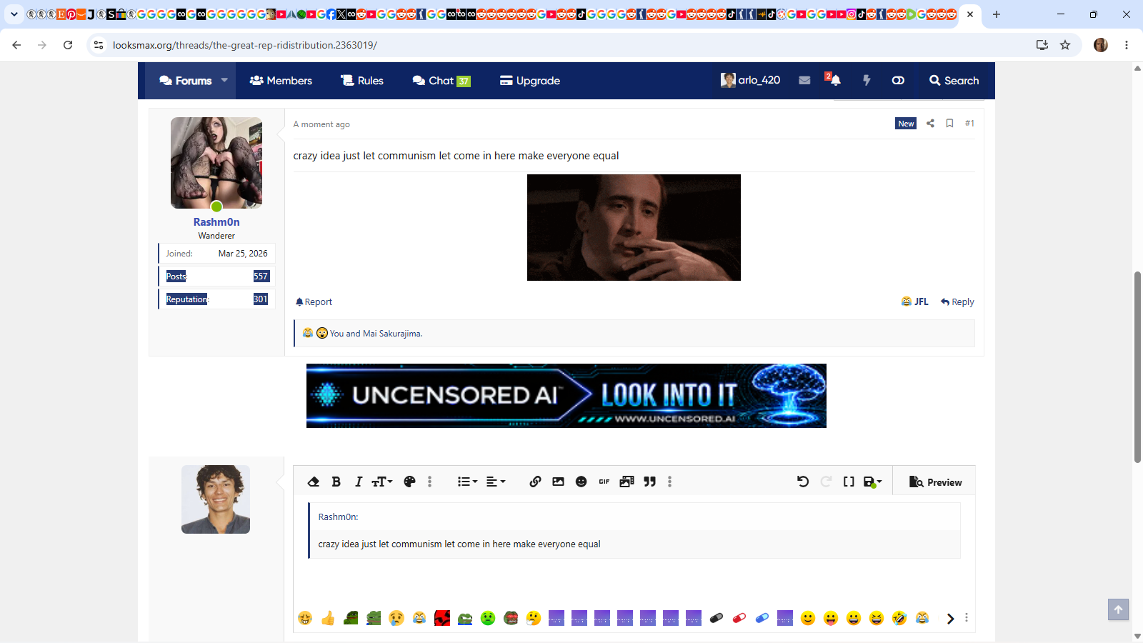Report the post by Rashm0n
This screenshot has width=1143, height=643.
click(x=314, y=301)
